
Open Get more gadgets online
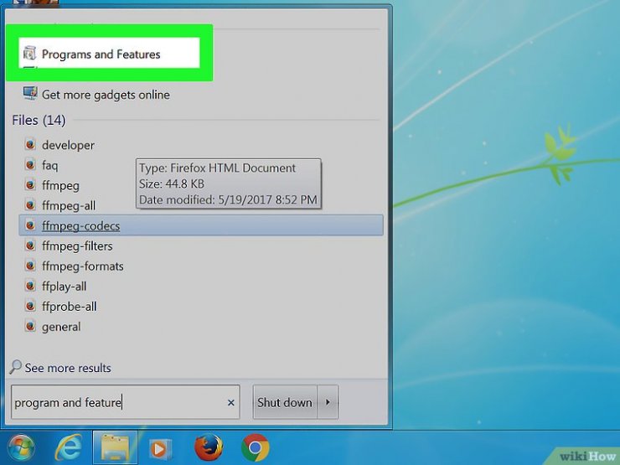click(106, 95)
